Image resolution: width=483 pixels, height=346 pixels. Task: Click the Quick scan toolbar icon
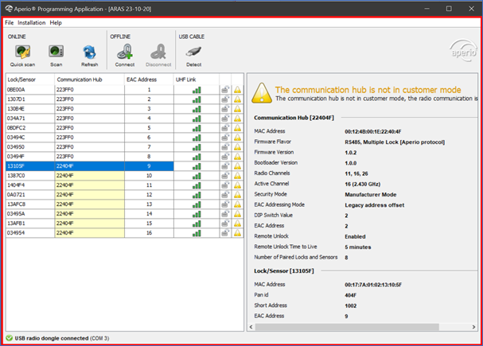point(23,52)
